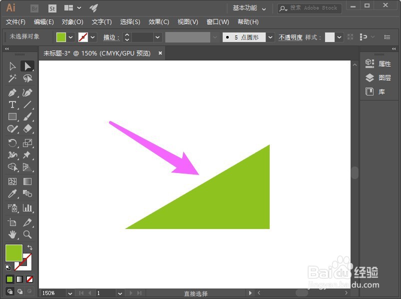
Task: Select the Gradient tool
Action: 27,181
